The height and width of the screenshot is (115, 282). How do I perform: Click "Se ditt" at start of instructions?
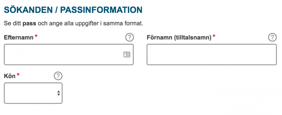tap(12, 24)
